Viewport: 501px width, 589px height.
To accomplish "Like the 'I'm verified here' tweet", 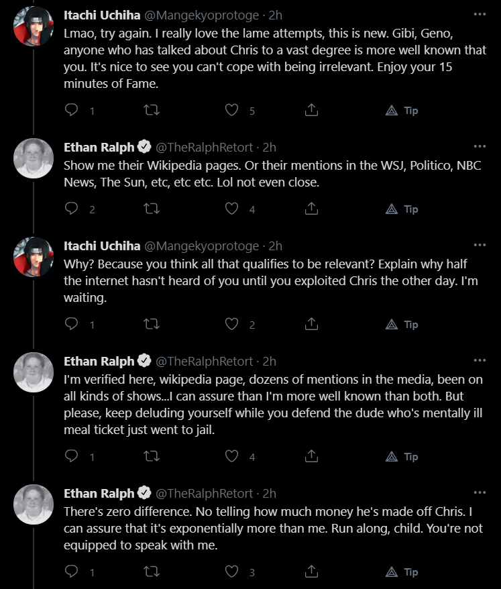I will click(x=232, y=456).
